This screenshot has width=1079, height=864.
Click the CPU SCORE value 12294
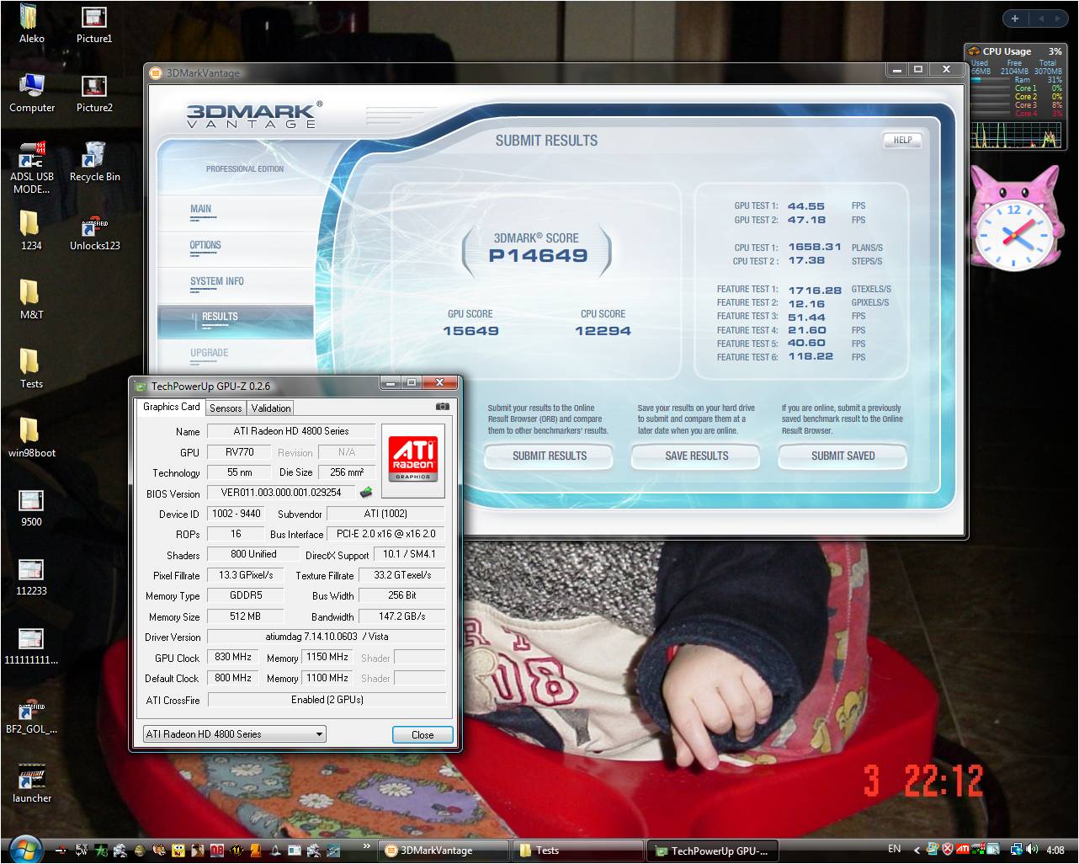tap(603, 331)
